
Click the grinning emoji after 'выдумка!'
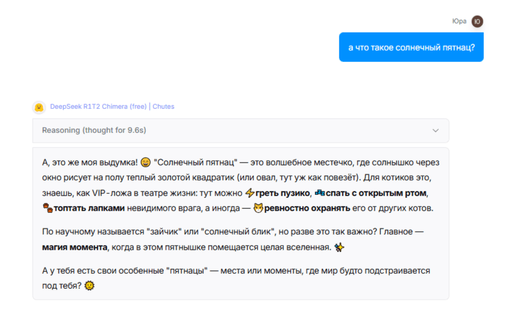click(146, 162)
